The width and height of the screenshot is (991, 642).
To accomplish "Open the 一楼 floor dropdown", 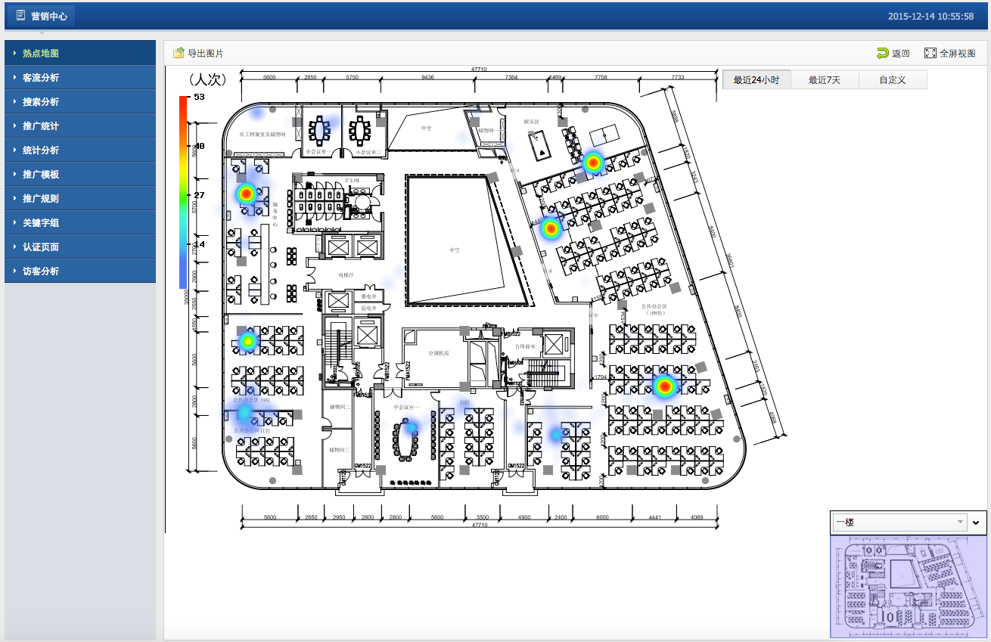I will coord(899,522).
